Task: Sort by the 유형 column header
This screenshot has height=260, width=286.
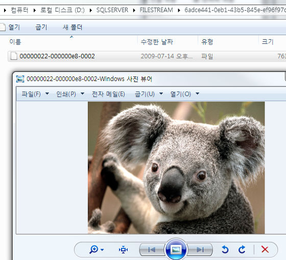Action: click(x=207, y=42)
